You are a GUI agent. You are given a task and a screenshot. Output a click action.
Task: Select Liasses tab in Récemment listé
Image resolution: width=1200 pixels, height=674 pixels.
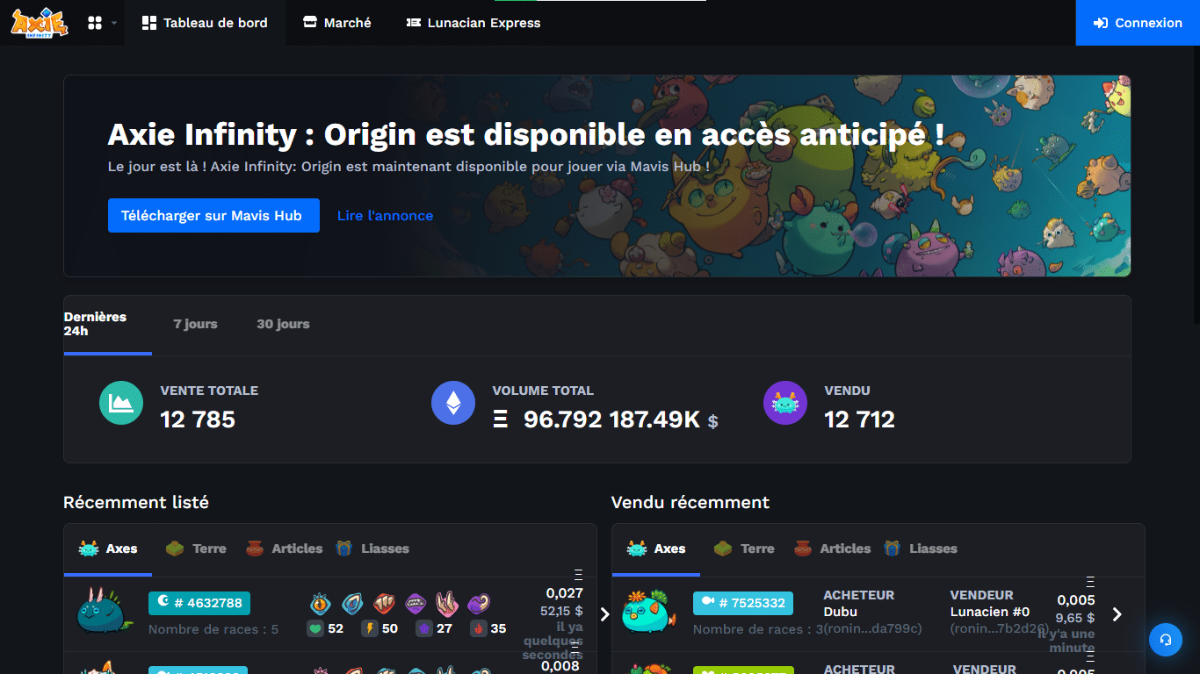click(372, 549)
